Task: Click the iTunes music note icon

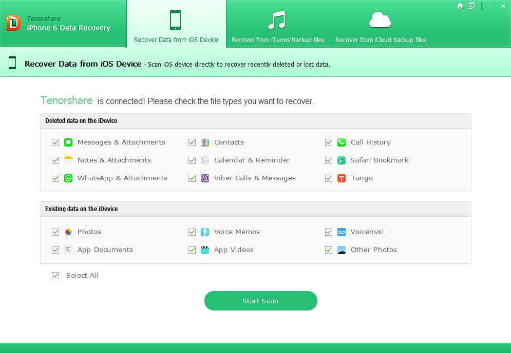Action: pyautogui.click(x=277, y=20)
